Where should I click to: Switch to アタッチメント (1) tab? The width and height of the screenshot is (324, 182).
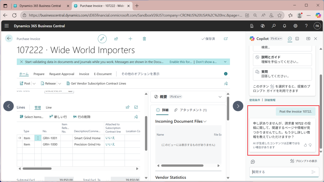(190, 110)
